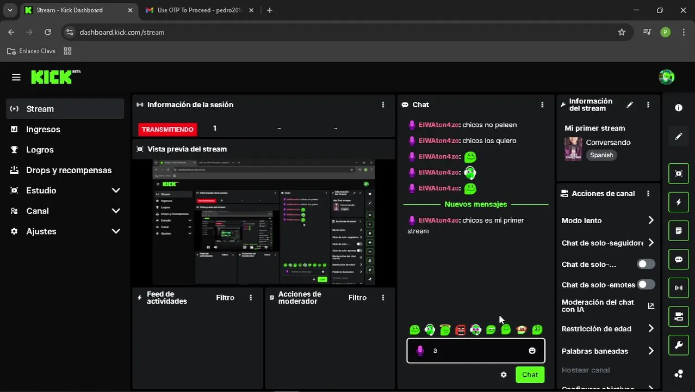
Task: Select the Stream - Kick Dashboard browser tab
Action: point(78,10)
